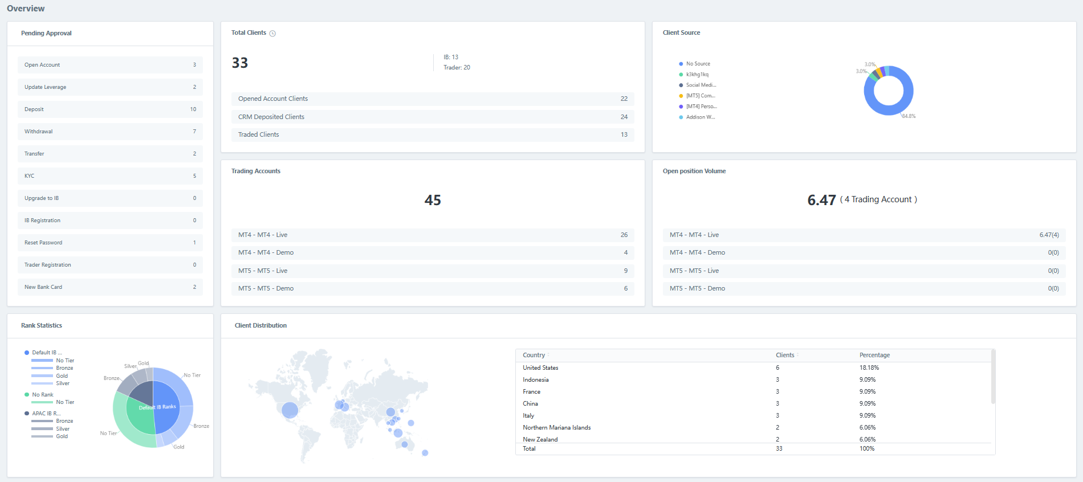
Task: Click the Client Distribution table scrollbar
Action: coord(993,377)
